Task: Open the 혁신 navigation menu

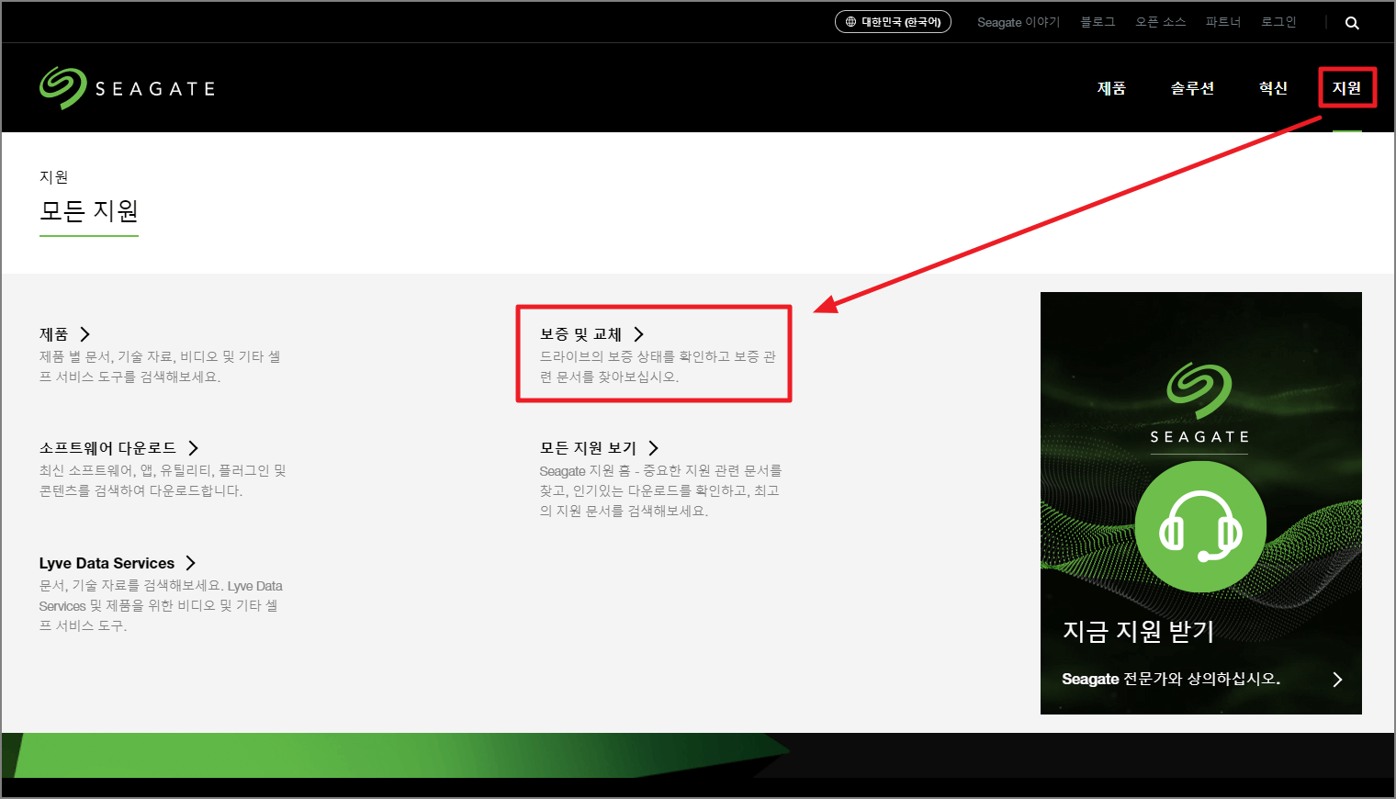Action: [x=1273, y=88]
